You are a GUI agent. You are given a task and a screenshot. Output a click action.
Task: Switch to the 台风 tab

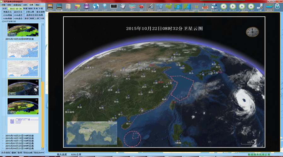tap(25, 5)
